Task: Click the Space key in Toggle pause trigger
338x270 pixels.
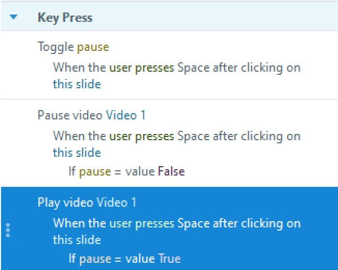Action: coord(193,67)
